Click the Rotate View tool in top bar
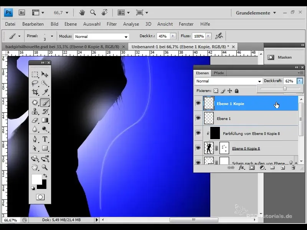Viewport: 307px width, 230px height. [x=104, y=13]
